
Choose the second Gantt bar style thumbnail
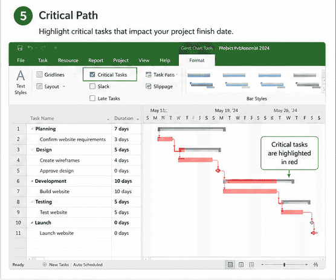(236, 81)
